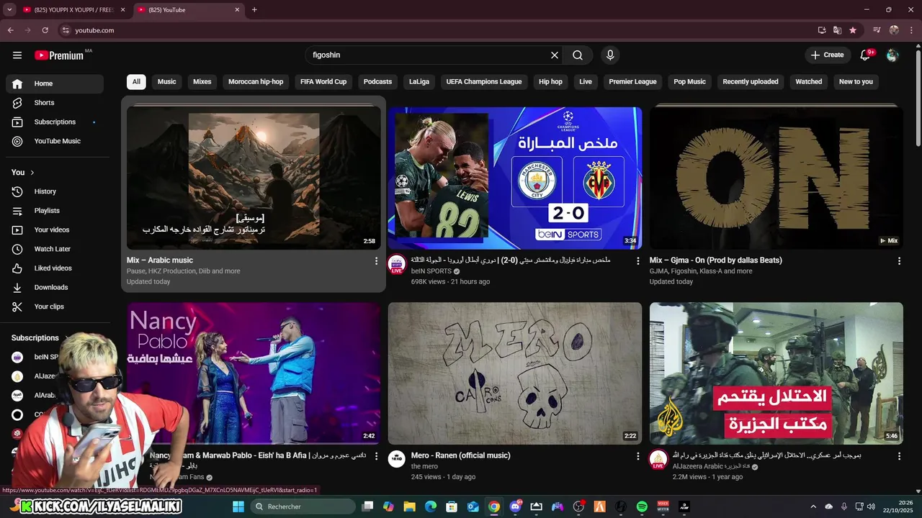Open more options for Mix – Gjma - On
This screenshot has height=518, width=922.
tap(899, 261)
